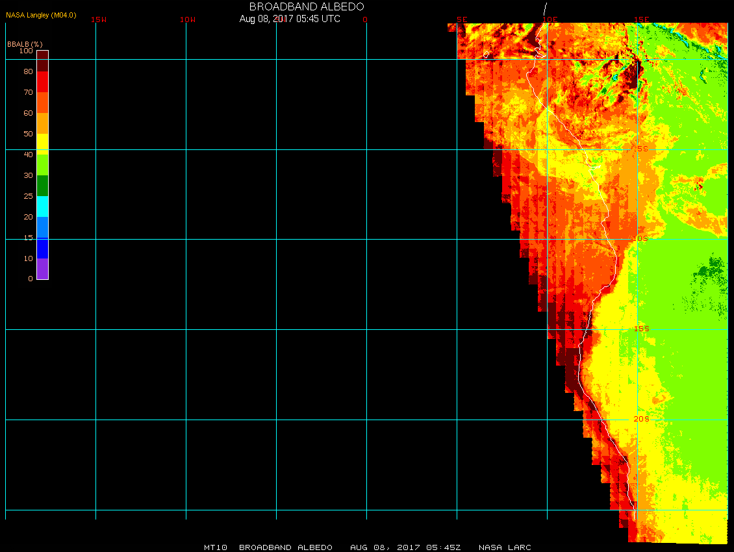The height and width of the screenshot is (552, 734).
Task: Click the NASA Langley (M04.0) label
Action: 41,15
